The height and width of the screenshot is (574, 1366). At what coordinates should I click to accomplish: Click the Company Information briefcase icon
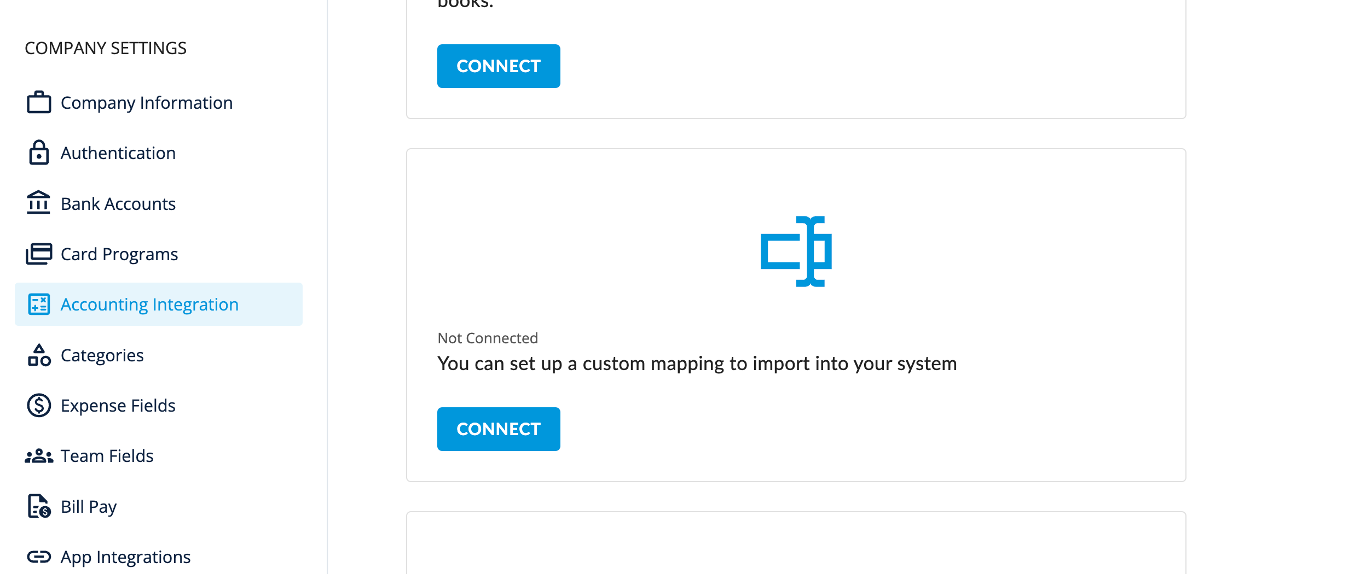(39, 103)
